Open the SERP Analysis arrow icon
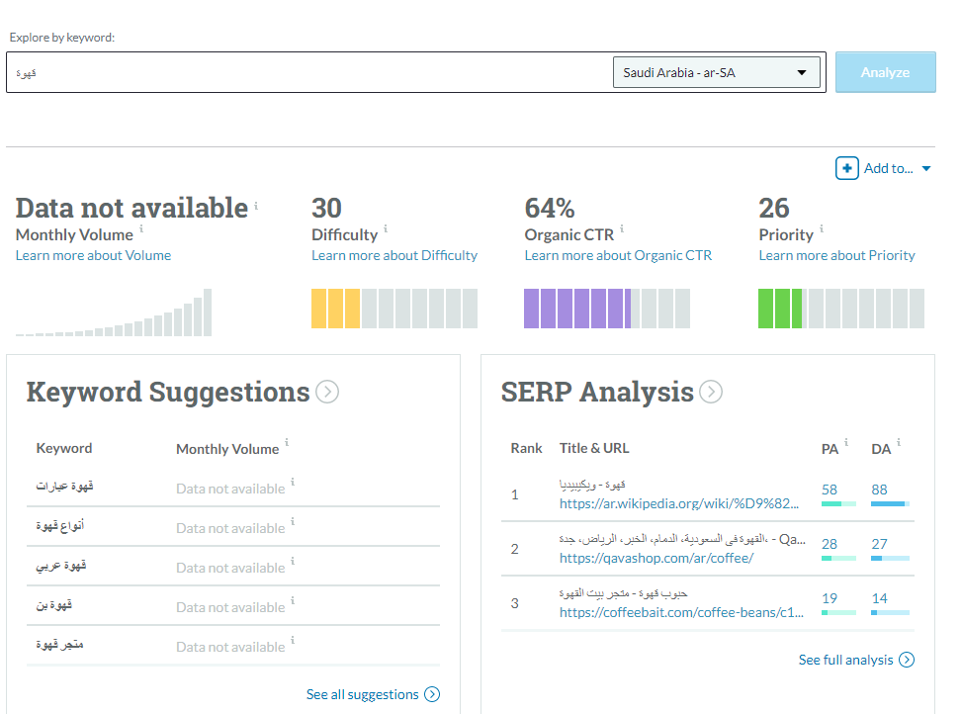 tap(711, 393)
